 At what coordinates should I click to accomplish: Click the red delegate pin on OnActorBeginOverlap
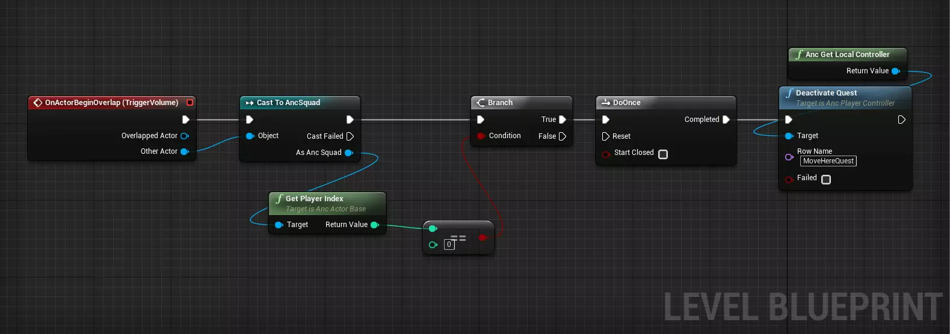coord(190,103)
